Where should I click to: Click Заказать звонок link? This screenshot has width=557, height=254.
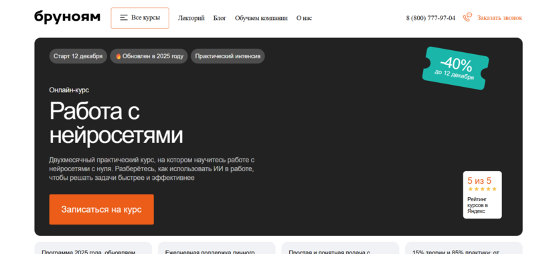499,18
